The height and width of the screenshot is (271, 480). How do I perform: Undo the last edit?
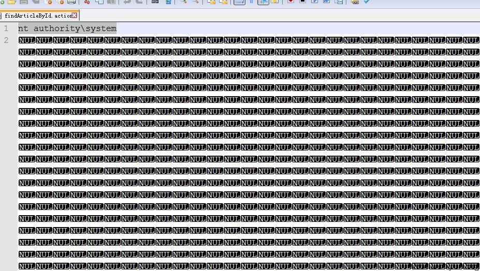click(x=127, y=2)
